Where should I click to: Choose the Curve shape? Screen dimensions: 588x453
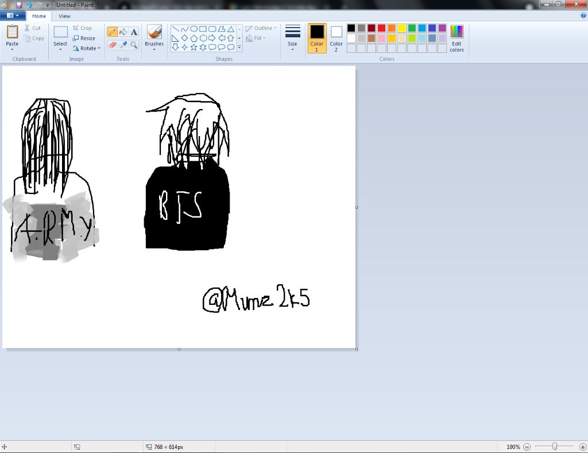pos(184,29)
